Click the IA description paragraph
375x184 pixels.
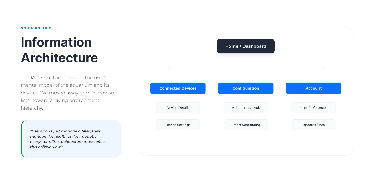click(68, 93)
